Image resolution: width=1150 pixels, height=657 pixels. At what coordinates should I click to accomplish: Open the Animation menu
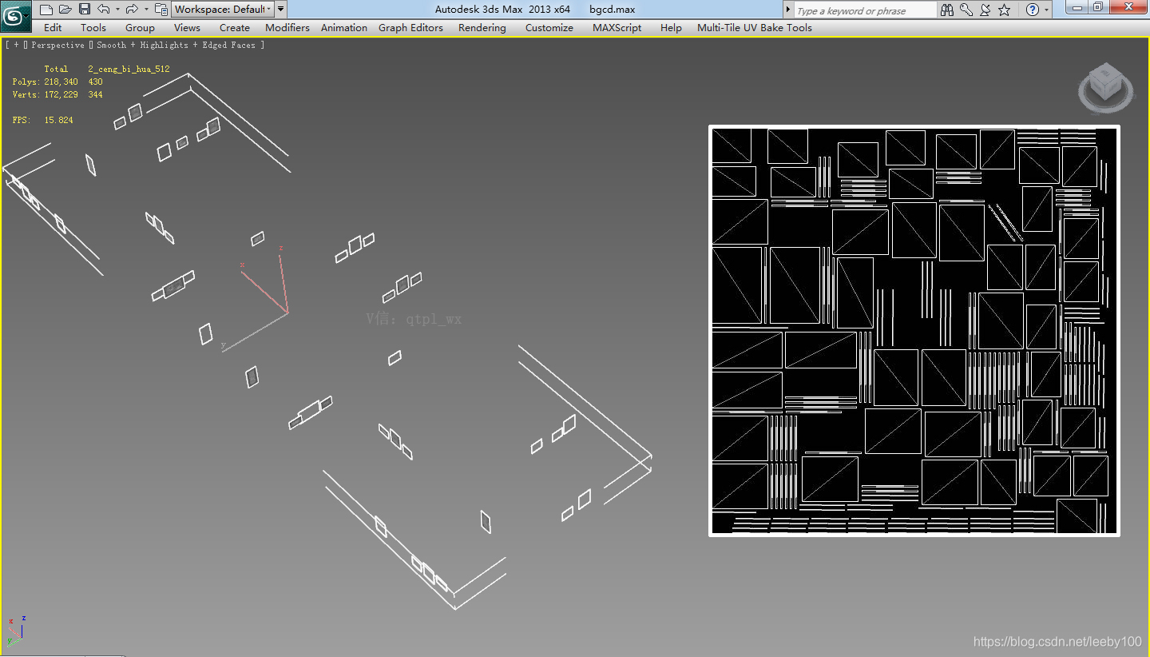344,27
